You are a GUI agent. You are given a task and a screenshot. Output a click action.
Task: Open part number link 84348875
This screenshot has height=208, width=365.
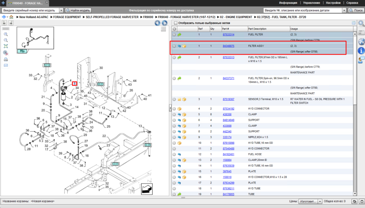[x=228, y=46]
